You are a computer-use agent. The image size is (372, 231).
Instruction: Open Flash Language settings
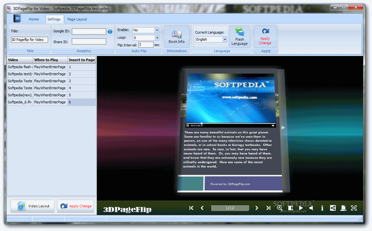click(239, 37)
